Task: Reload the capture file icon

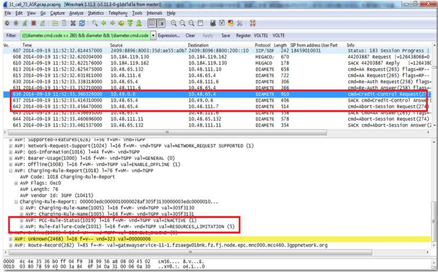Action: tap(82, 24)
